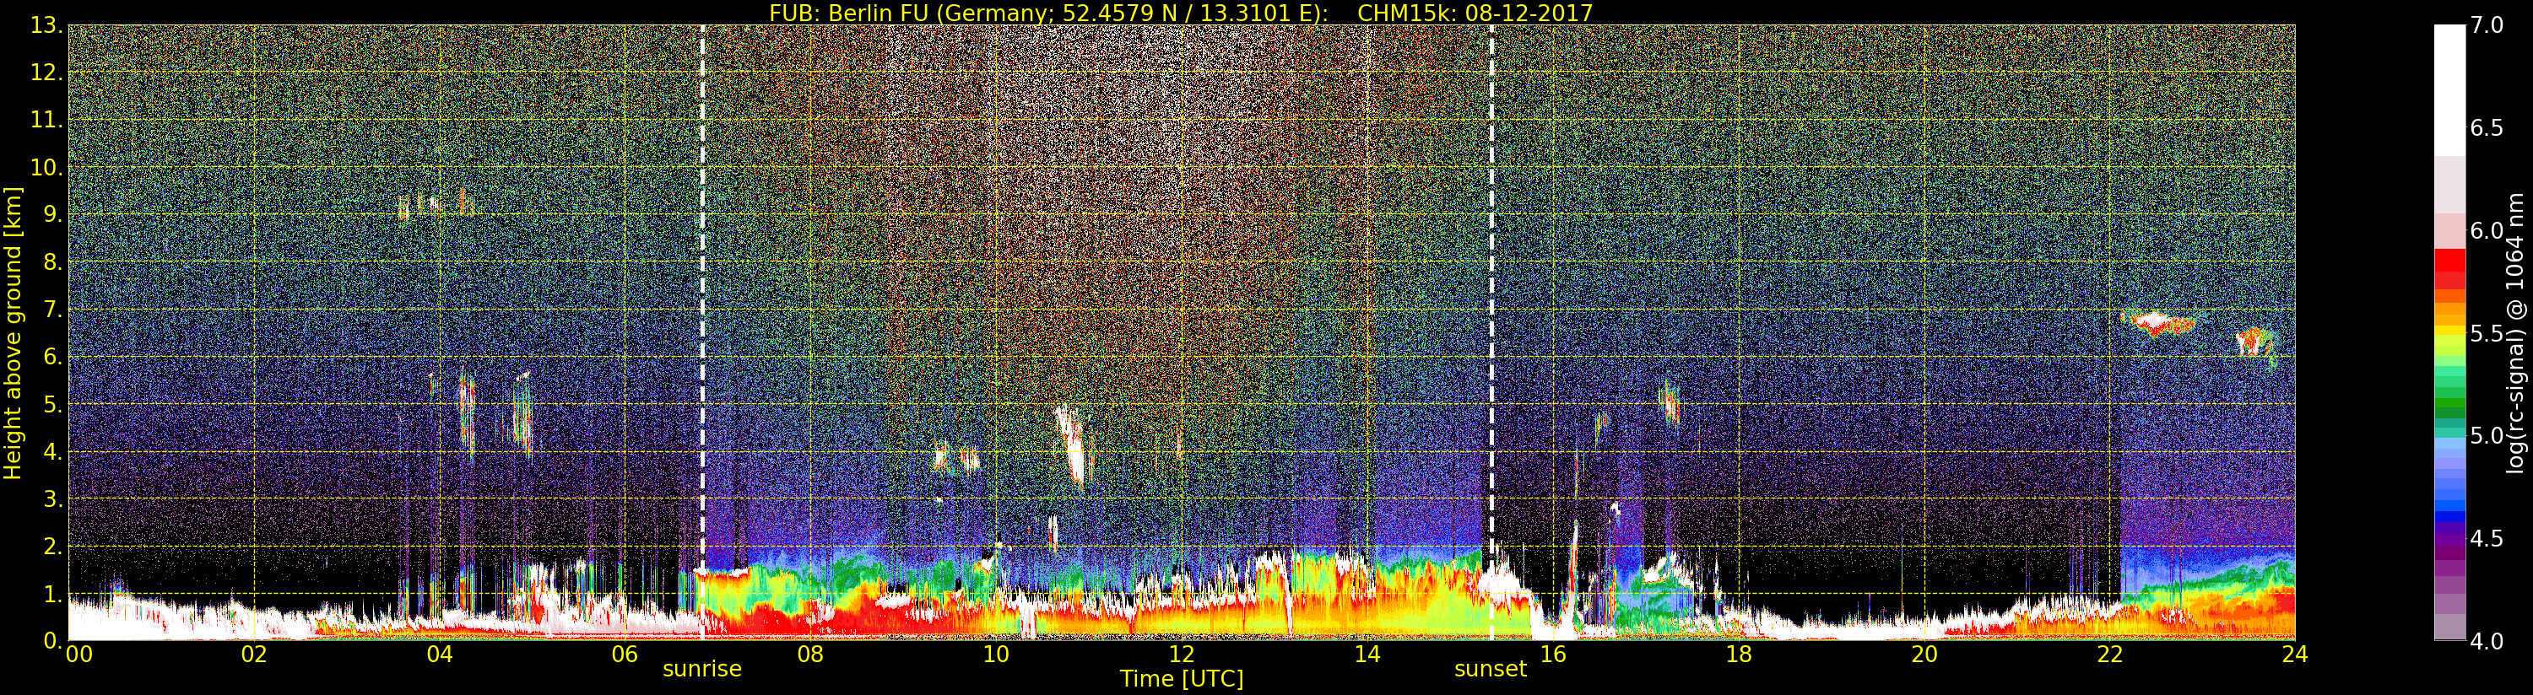Select the 'sunrise' label below the time axis
The height and width of the screenshot is (695, 2533).
pos(702,670)
